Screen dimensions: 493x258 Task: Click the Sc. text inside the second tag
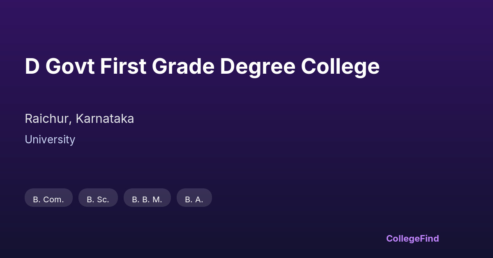click(x=103, y=199)
